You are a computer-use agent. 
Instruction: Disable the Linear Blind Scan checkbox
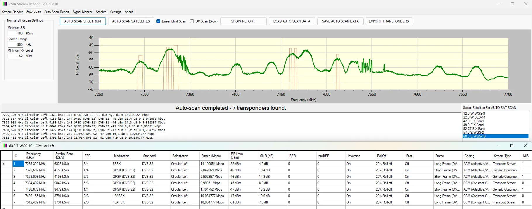coord(158,21)
